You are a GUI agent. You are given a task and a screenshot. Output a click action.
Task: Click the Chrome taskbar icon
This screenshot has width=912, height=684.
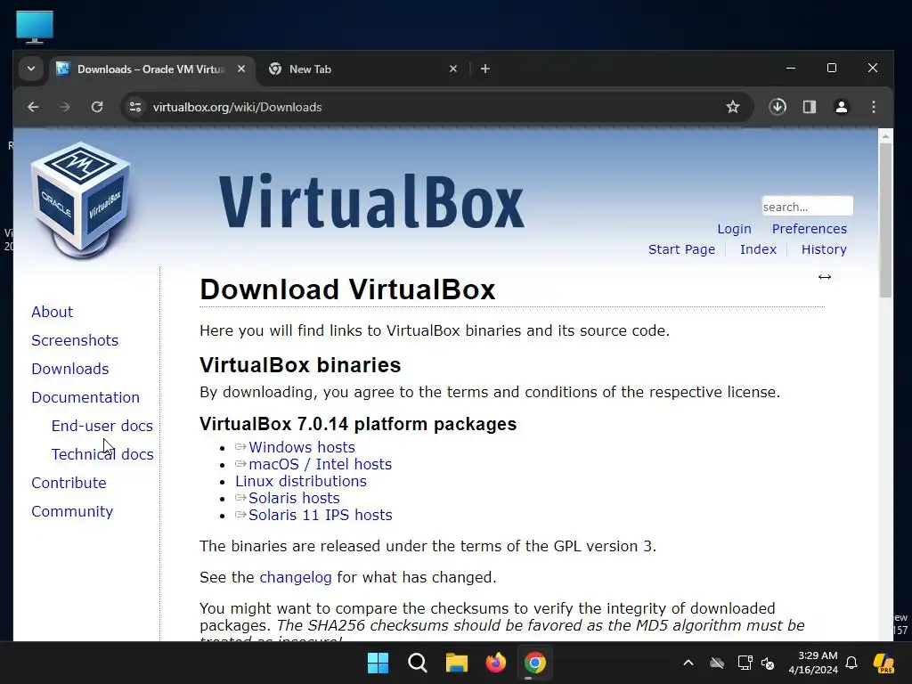pyautogui.click(x=535, y=663)
